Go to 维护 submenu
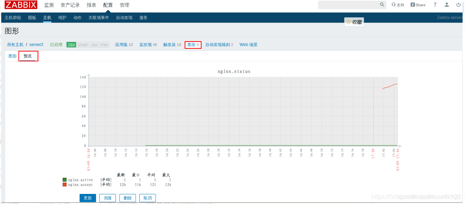The height and width of the screenshot is (204, 465). (62, 18)
